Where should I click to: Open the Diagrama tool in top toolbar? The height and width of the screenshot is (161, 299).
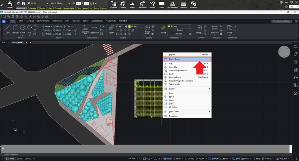click(x=113, y=4)
